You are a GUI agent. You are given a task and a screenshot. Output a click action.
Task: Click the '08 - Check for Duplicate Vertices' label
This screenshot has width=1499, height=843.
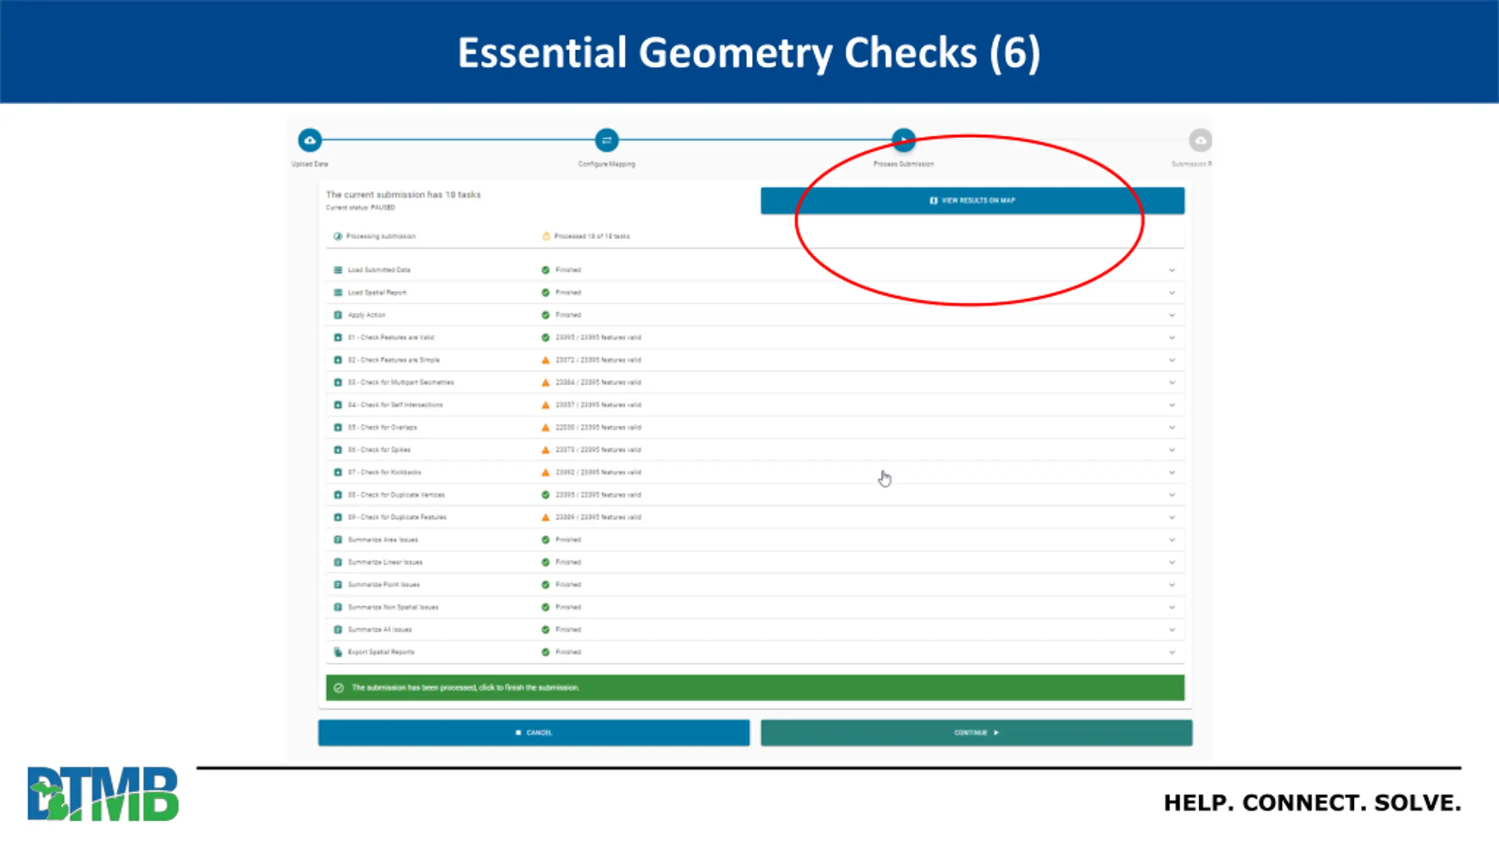(396, 495)
